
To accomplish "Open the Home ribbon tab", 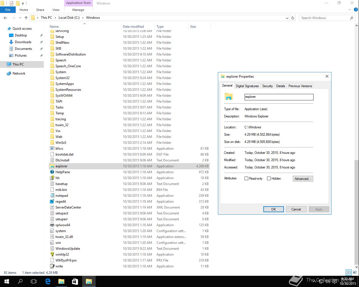I will click(24, 10).
